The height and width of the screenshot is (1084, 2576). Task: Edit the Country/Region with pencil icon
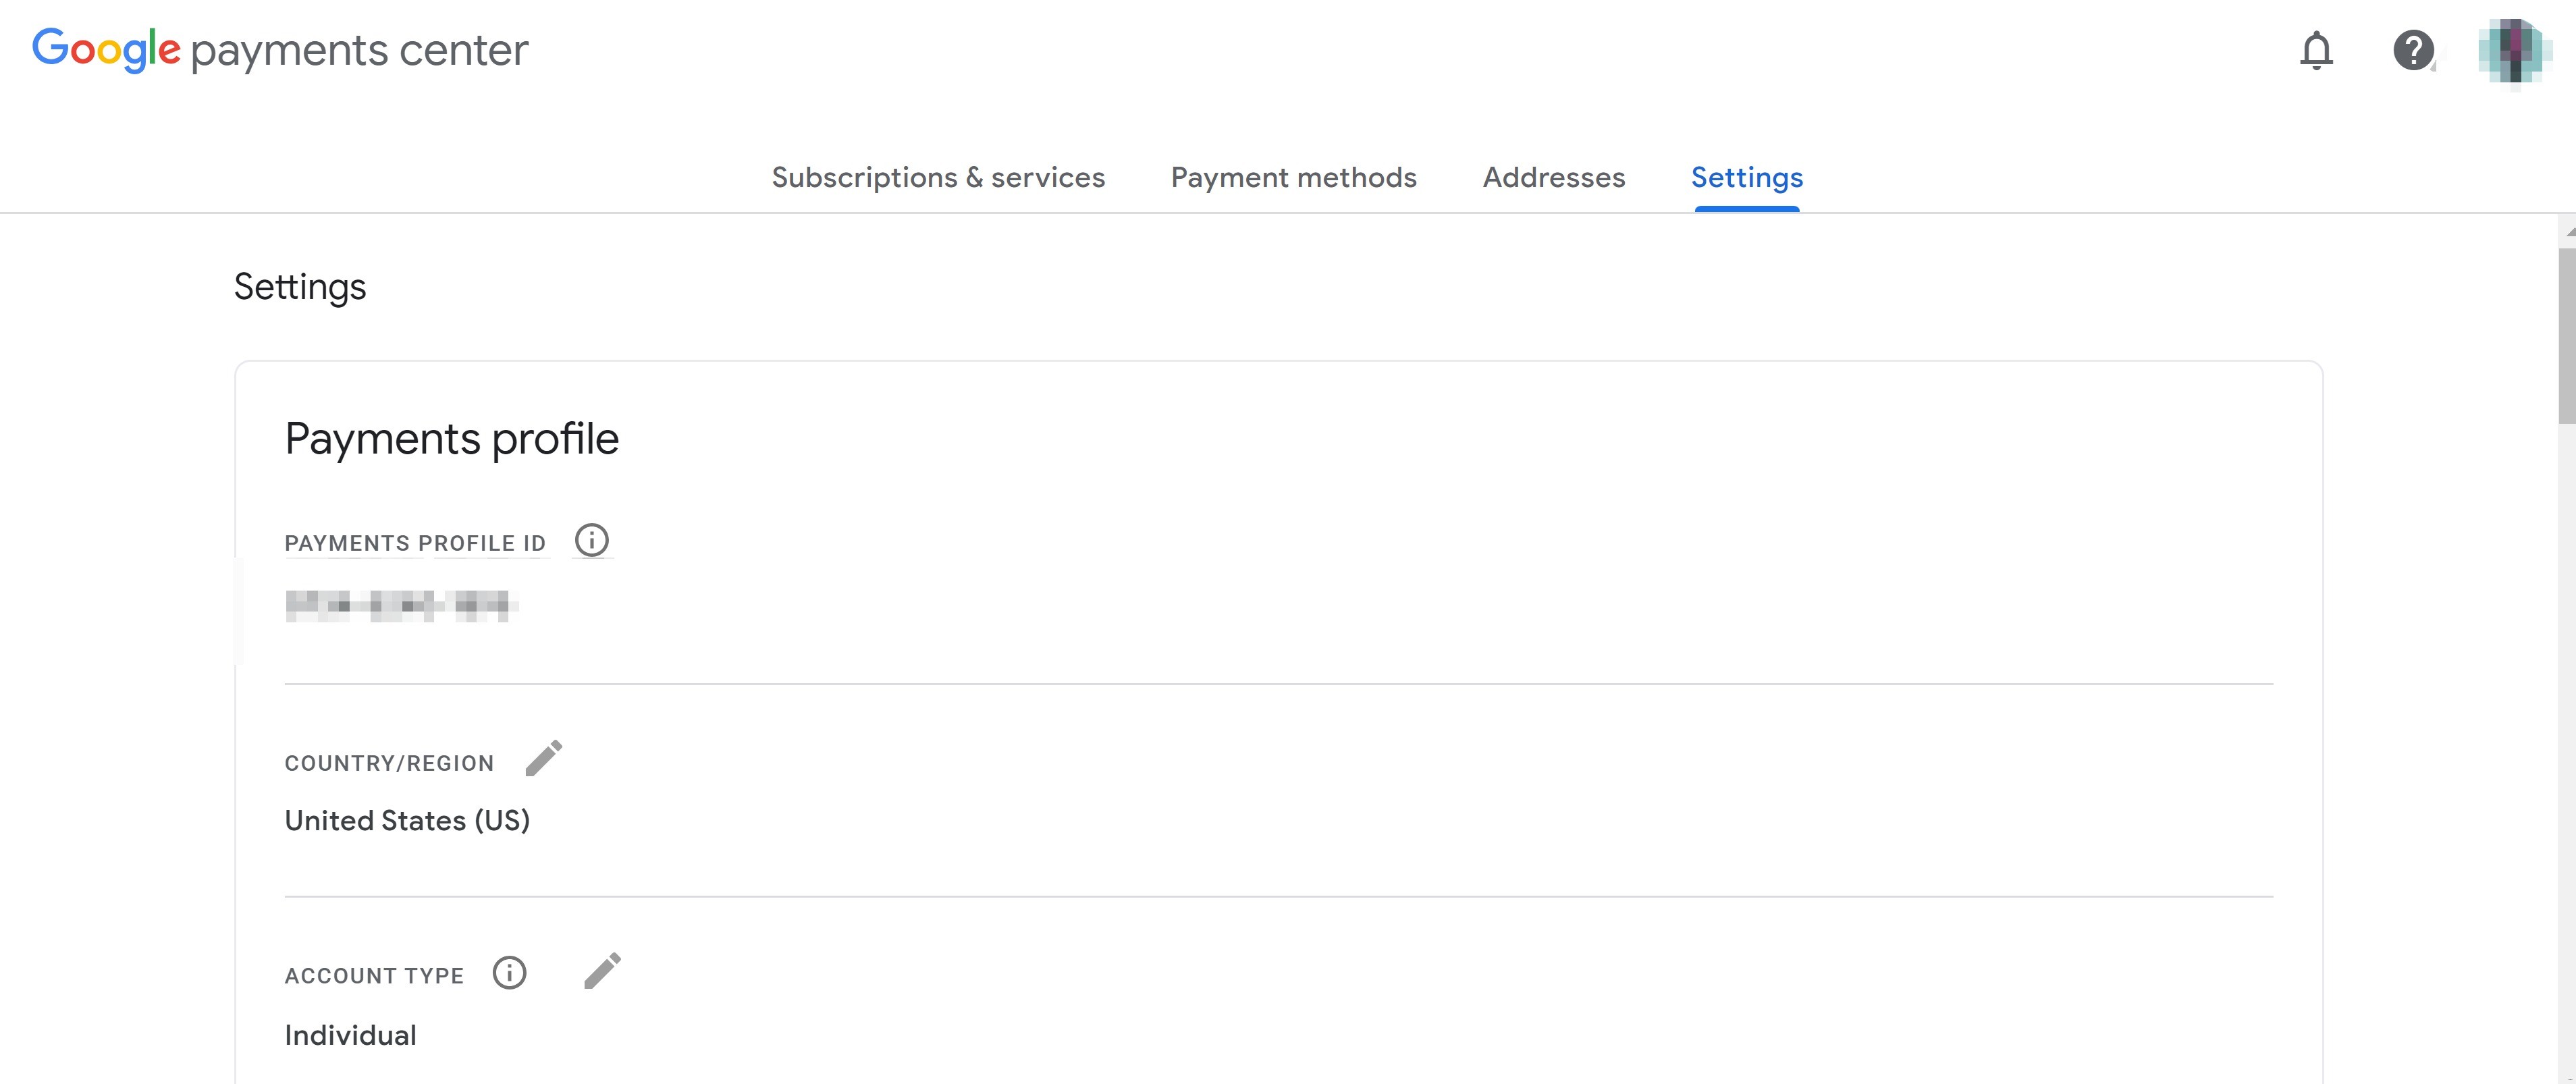point(544,759)
